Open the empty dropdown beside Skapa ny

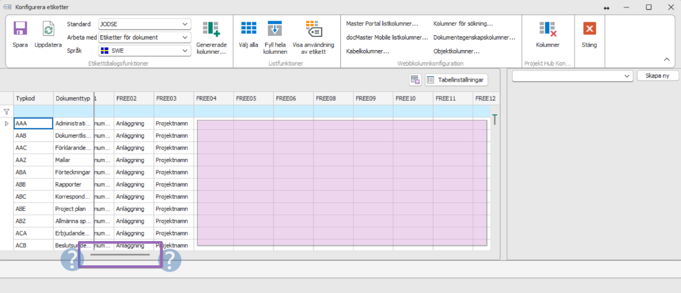click(x=572, y=76)
